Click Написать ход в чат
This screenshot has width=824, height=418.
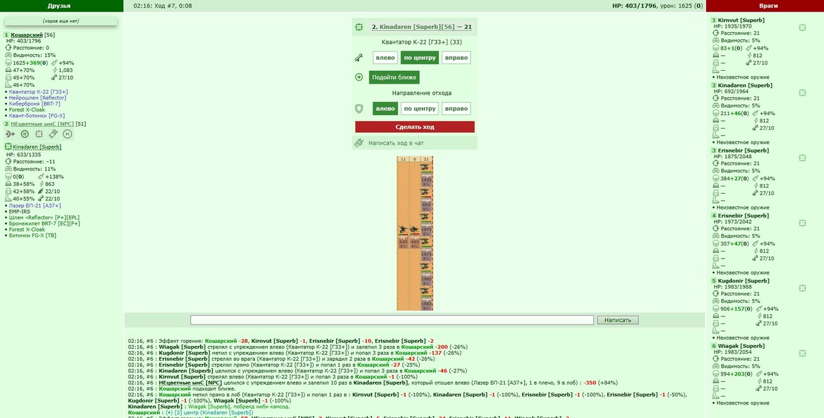click(396, 143)
